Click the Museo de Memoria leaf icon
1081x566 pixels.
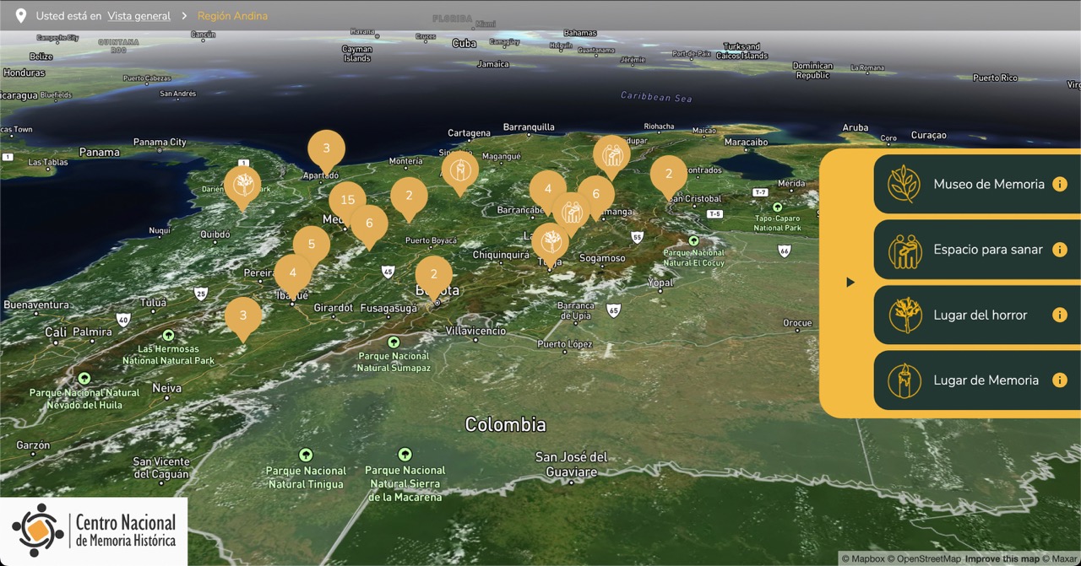pyautogui.click(x=904, y=184)
